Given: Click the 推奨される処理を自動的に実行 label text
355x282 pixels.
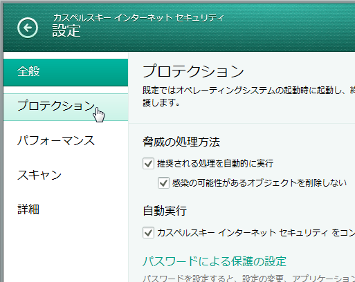Looking at the screenshot, I should coord(215,164).
